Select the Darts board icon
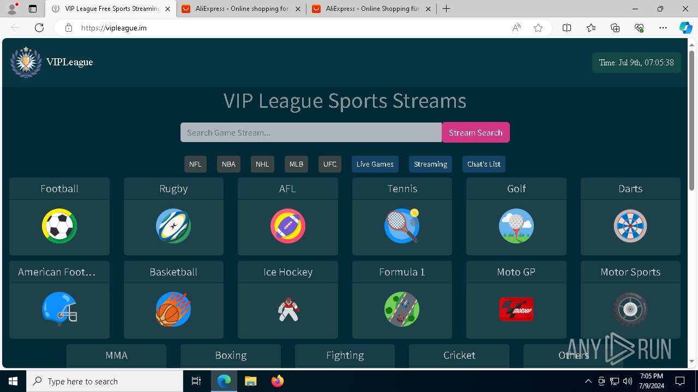This screenshot has width=698, height=392. click(630, 226)
